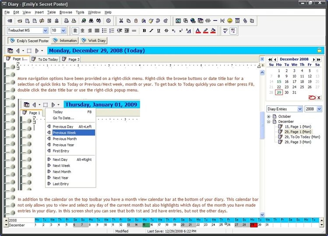Toggle bold formatting
This screenshot has width=328, height=236.
[144, 31]
